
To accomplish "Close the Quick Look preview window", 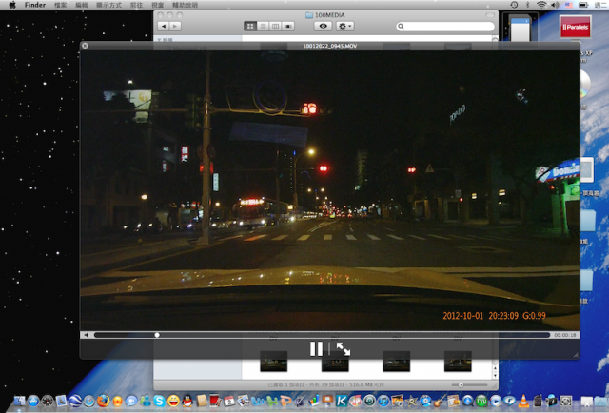I will (x=85, y=46).
